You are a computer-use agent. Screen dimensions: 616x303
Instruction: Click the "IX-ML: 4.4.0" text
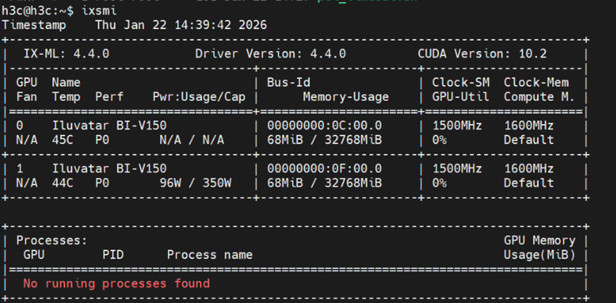[66, 54]
